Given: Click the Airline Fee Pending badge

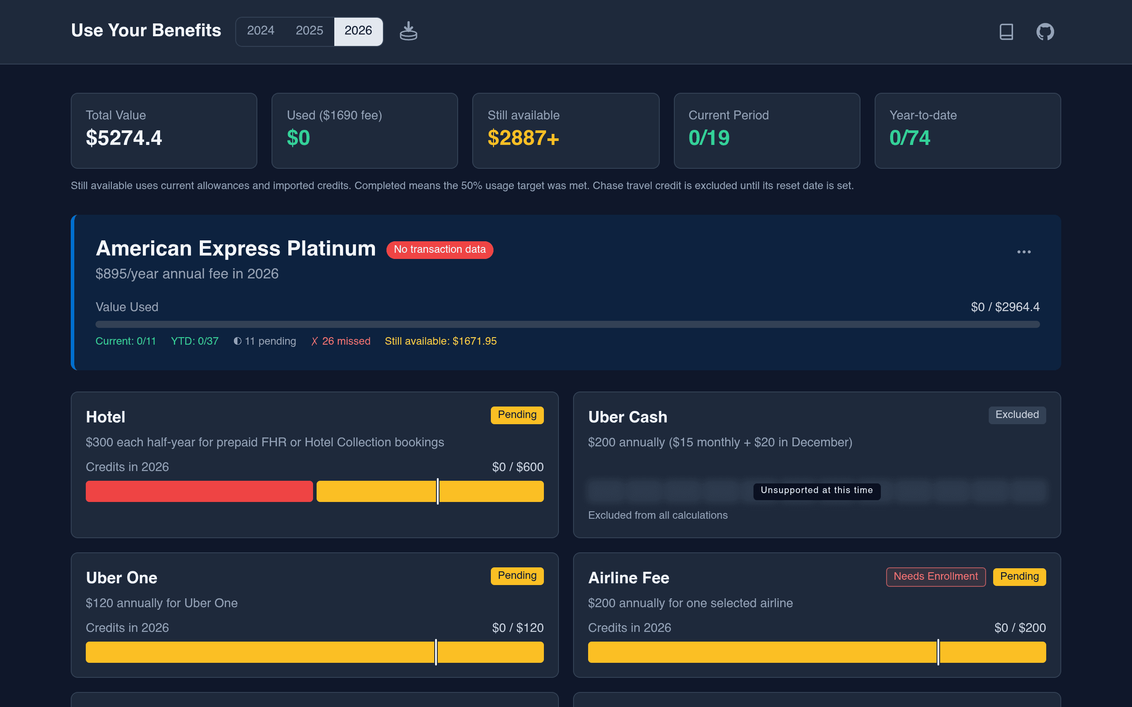Looking at the screenshot, I should pyautogui.click(x=1019, y=577).
